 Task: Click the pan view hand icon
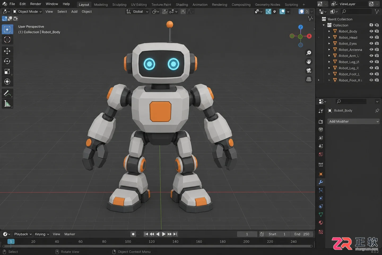pos(309,62)
